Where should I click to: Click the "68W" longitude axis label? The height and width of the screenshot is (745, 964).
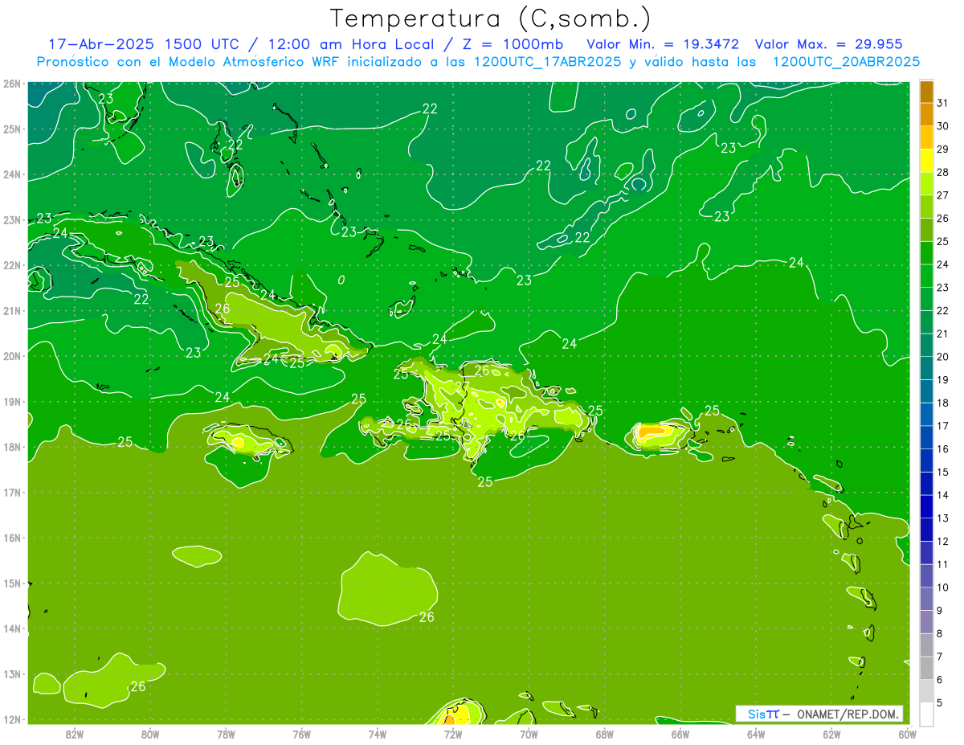(x=604, y=734)
